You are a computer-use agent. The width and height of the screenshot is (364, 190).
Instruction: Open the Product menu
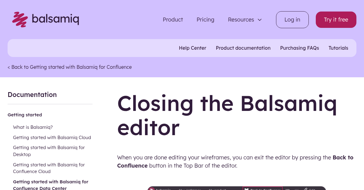(x=173, y=19)
